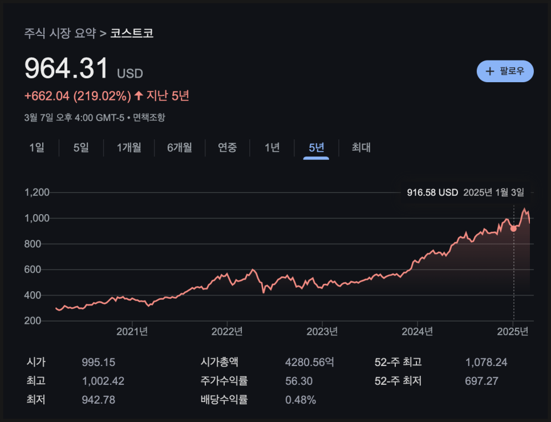The image size is (551, 422).
Task: Click the 56.30 P/E value
Action: [299, 381]
